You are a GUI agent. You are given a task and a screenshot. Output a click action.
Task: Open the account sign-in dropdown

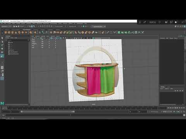coord(99,26)
